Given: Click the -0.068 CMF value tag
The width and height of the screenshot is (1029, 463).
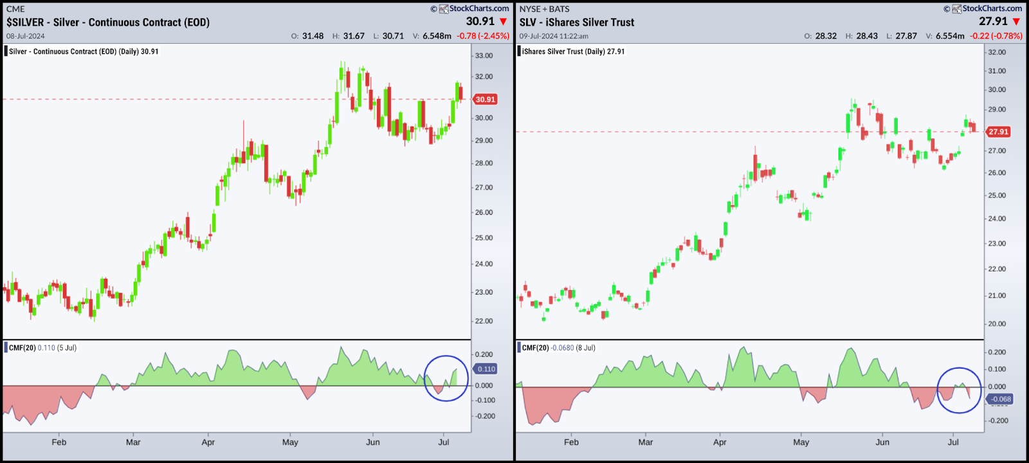Looking at the screenshot, I should point(1000,399).
